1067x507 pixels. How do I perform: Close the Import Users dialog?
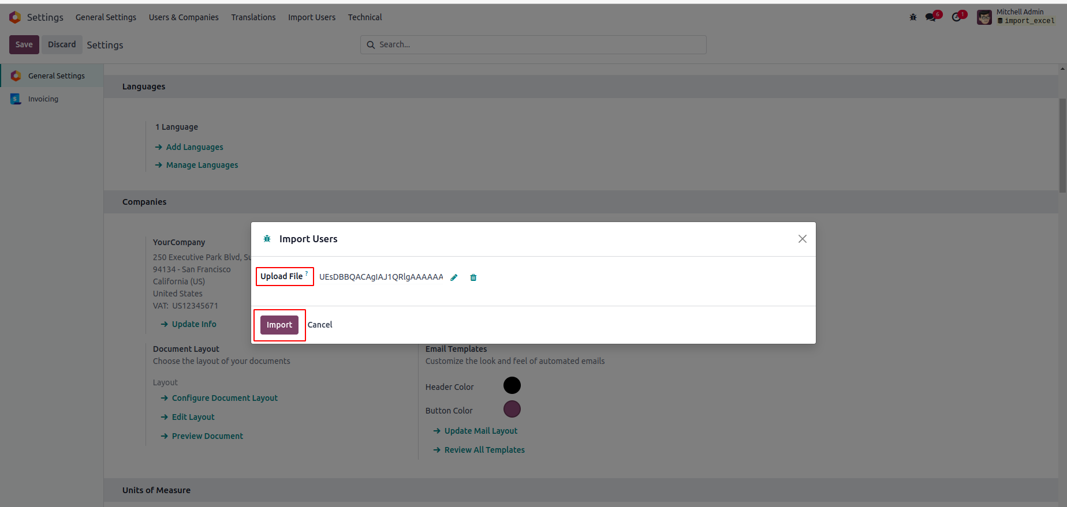pyautogui.click(x=802, y=239)
